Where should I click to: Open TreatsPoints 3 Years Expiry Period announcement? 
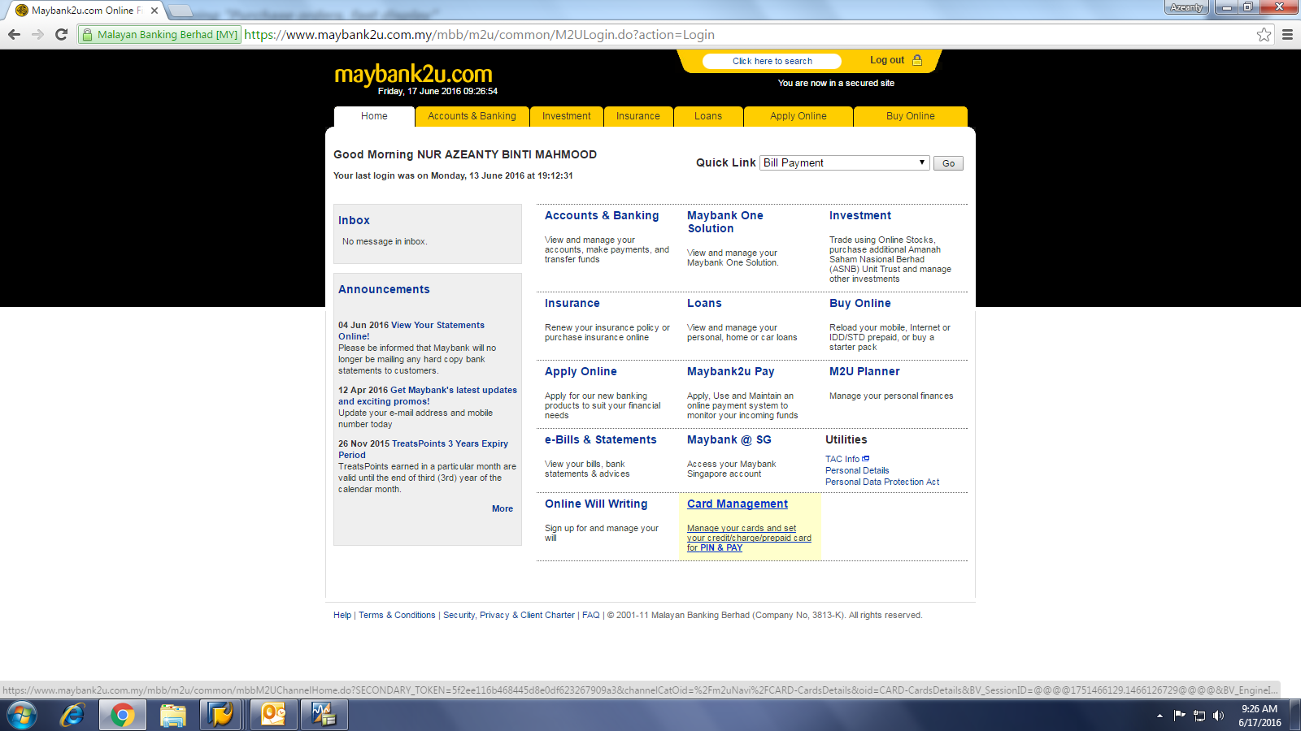pyautogui.click(x=423, y=449)
